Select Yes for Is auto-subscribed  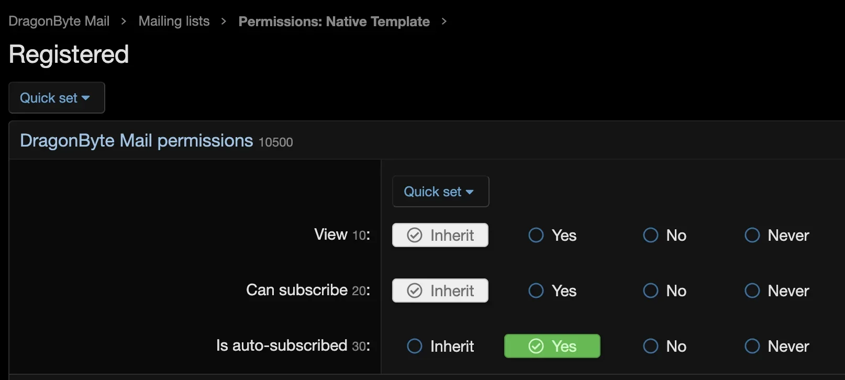tap(552, 346)
